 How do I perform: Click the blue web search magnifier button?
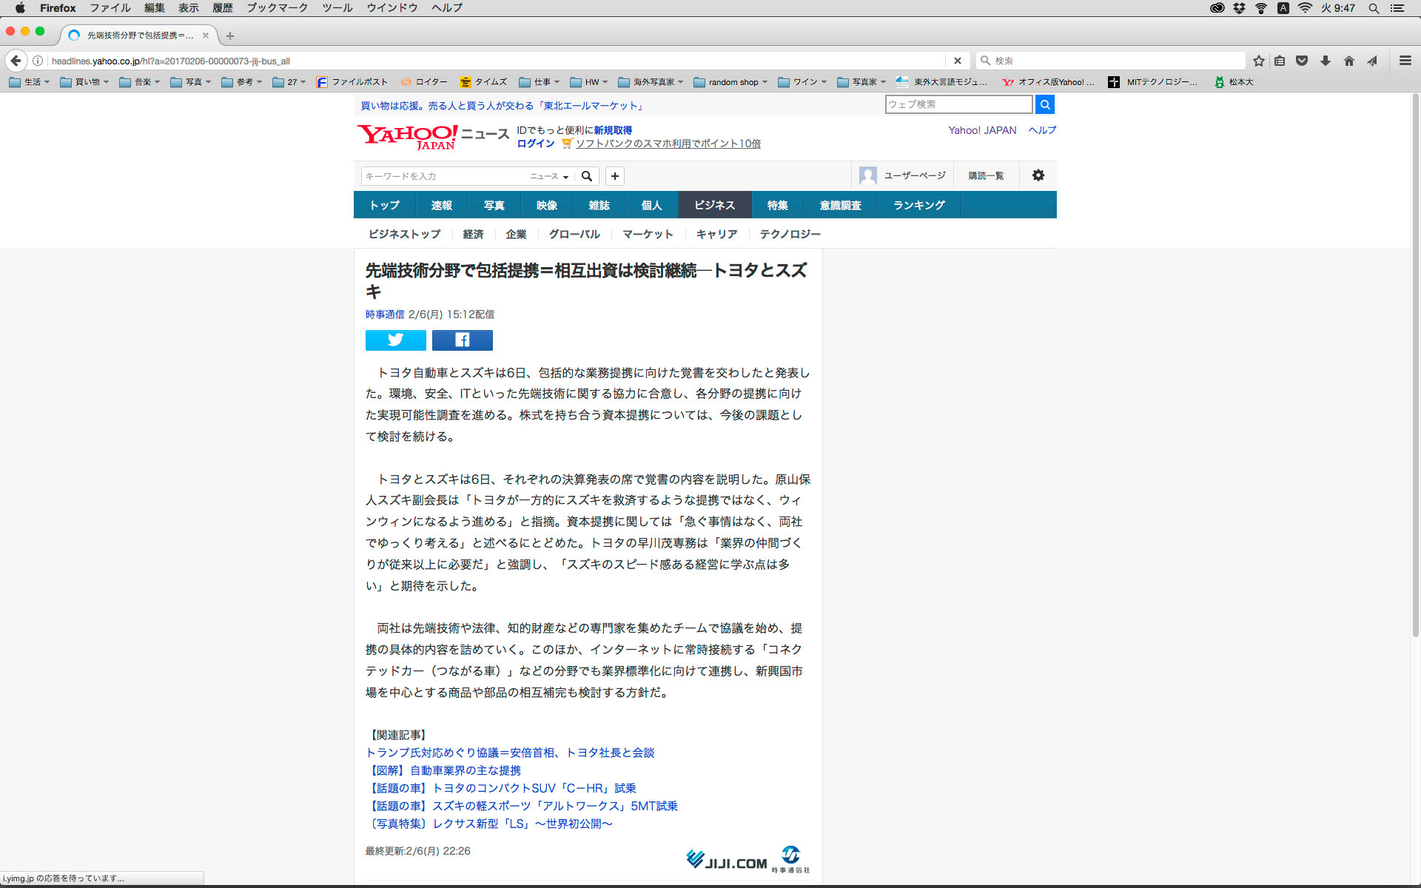tap(1044, 104)
